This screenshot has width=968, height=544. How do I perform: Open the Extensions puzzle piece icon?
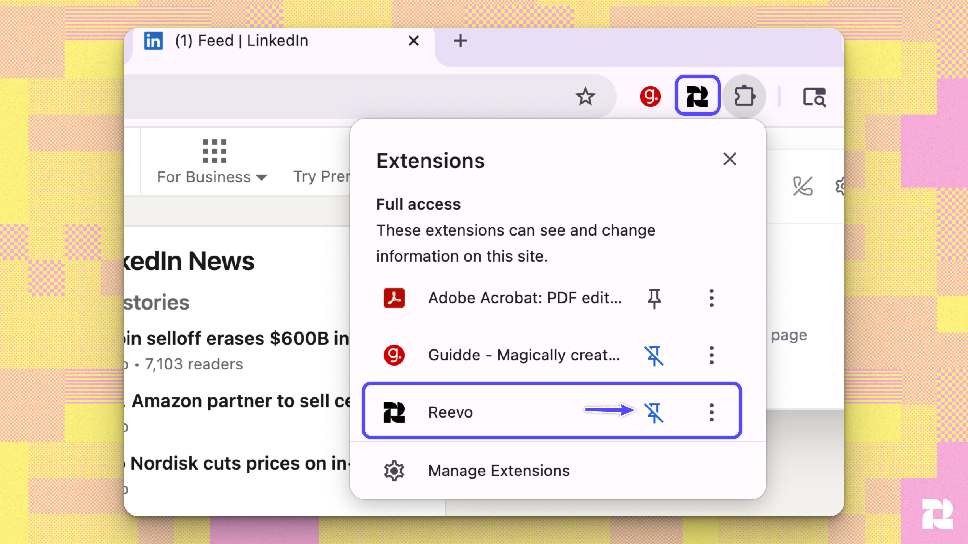pos(745,96)
